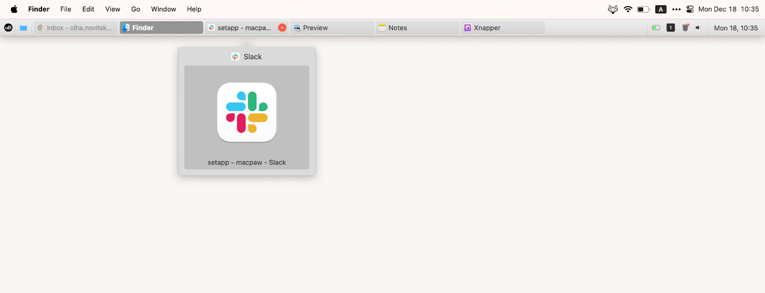Image resolution: width=765 pixels, height=293 pixels.
Task: Click the green battery indicator in taskbar
Action: coord(656,28)
